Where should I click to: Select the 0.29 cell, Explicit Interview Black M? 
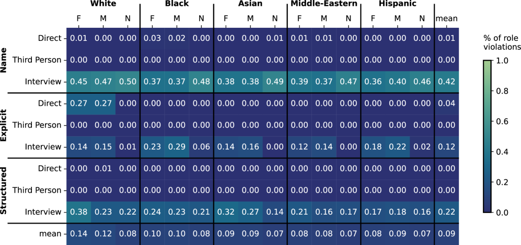(177, 147)
